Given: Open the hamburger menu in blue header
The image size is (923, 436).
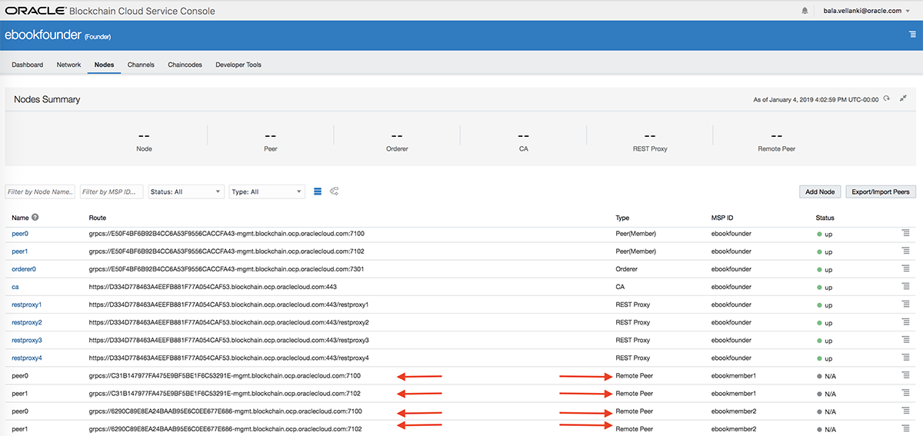Looking at the screenshot, I should coord(912,35).
